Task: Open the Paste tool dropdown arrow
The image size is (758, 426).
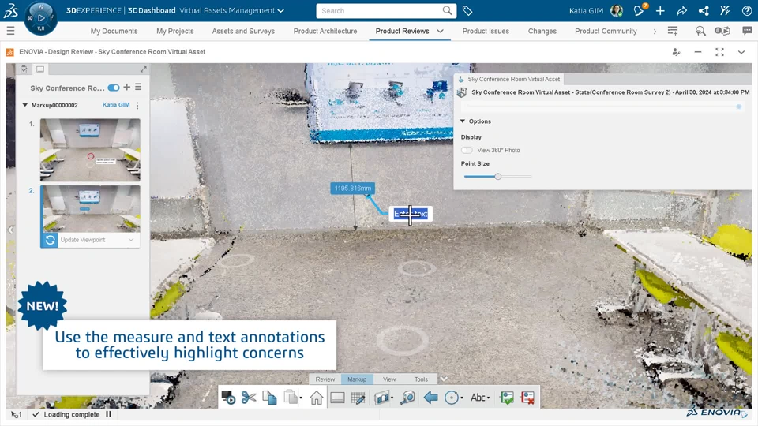Action: (301, 398)
